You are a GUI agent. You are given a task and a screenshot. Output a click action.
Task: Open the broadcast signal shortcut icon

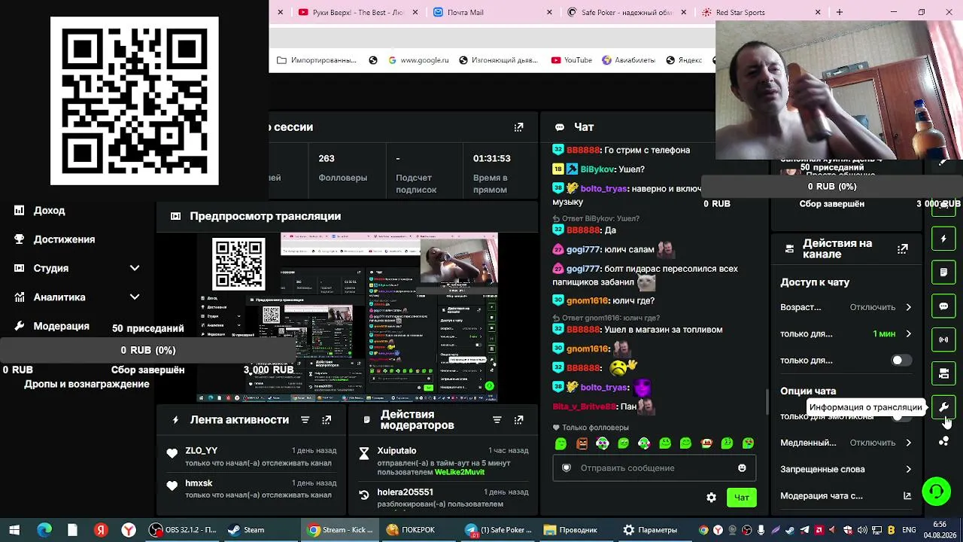(943, 340)
